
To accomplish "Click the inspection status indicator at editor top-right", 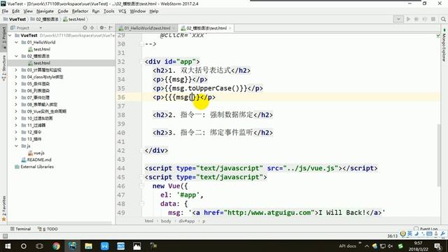I will tap(438, 36).
